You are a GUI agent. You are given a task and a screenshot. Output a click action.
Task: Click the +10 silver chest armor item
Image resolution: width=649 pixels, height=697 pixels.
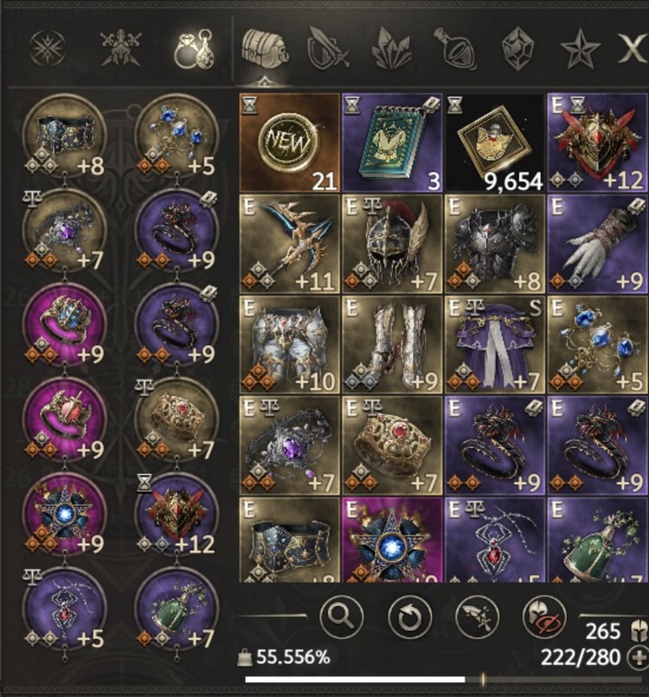pos(290,344)
